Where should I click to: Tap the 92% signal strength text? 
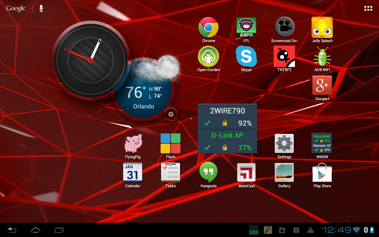(x=245, y=123)
